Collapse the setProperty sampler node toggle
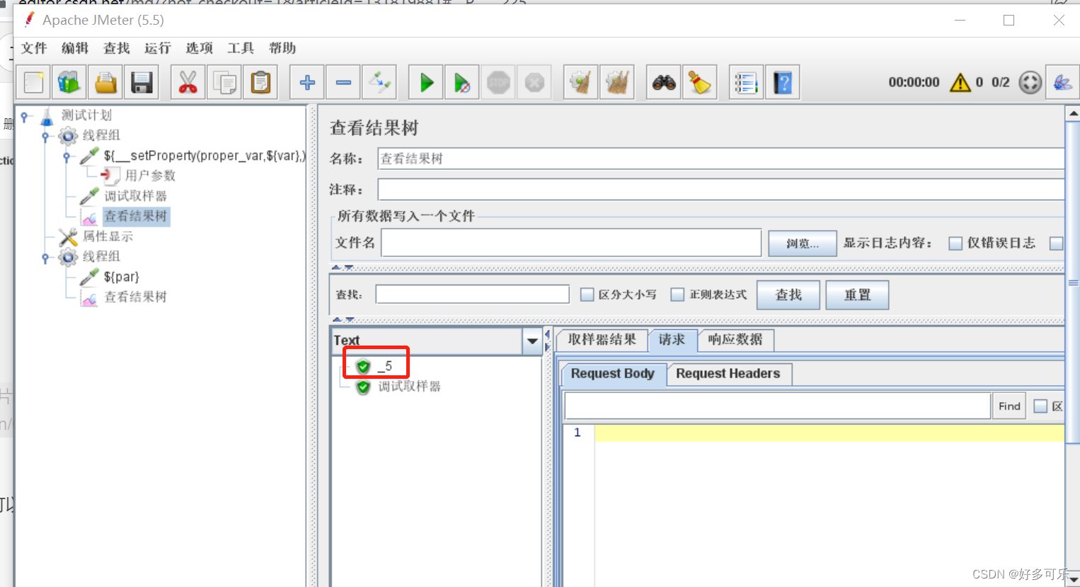 67,156
